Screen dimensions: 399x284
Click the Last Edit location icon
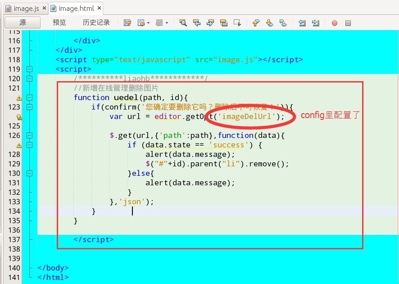pyautogui.click(x=127, y=23)
